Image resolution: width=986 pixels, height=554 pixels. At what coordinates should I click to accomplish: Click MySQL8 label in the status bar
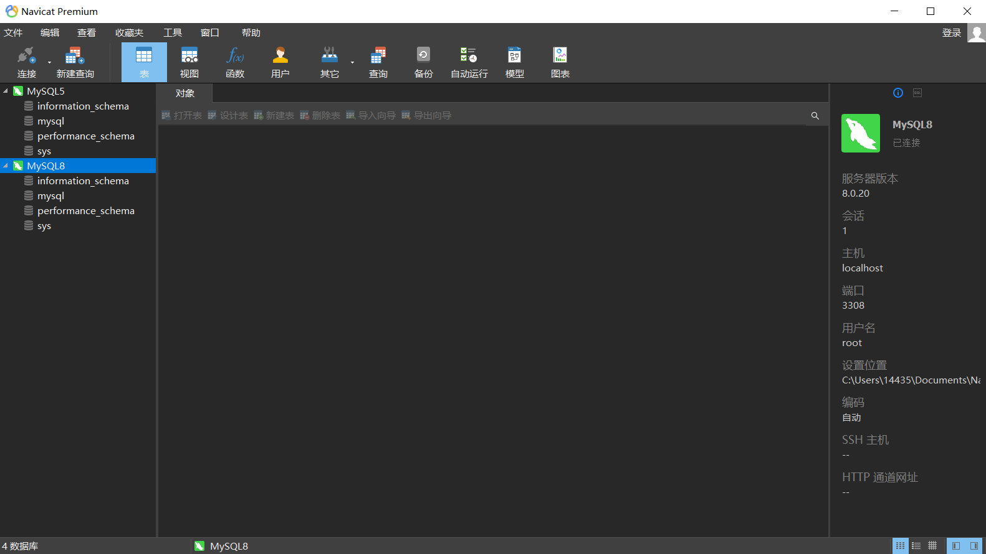click(x=229, y=546)
